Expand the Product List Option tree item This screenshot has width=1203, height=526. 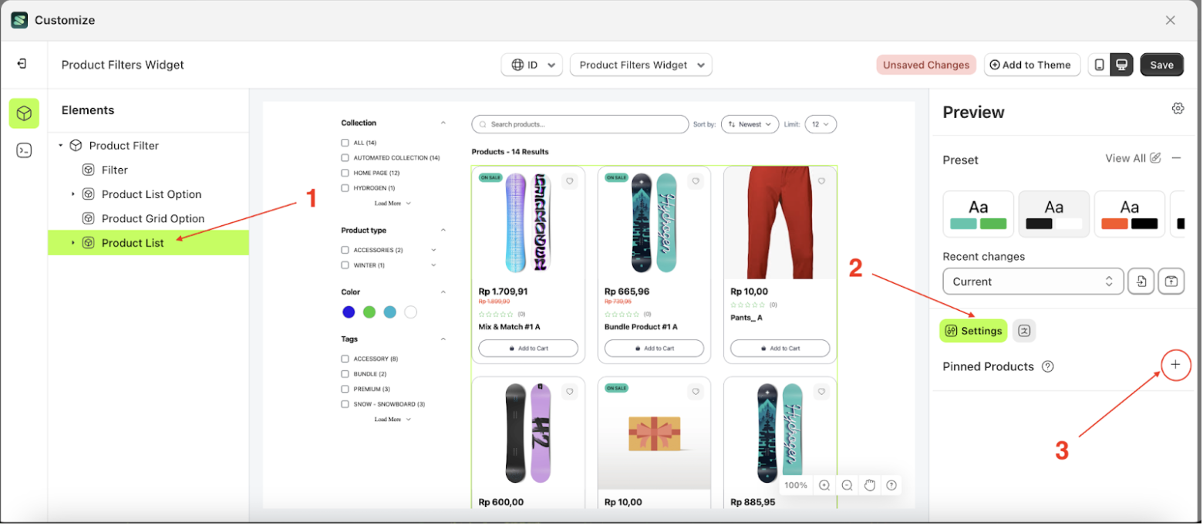[x=73, y=194]
